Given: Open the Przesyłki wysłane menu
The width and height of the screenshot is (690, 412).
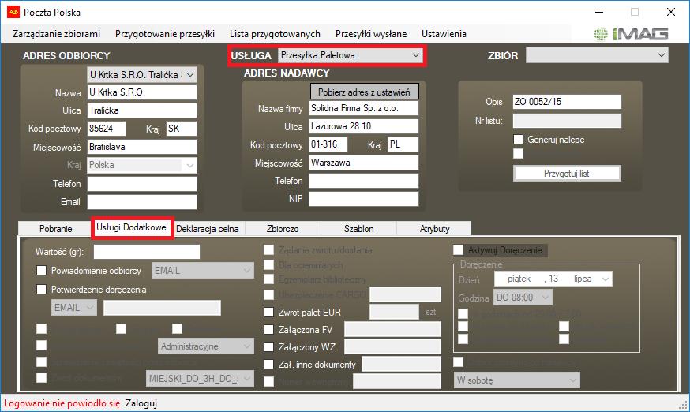Looking at the screenshot, I should [x=371, y=34].
